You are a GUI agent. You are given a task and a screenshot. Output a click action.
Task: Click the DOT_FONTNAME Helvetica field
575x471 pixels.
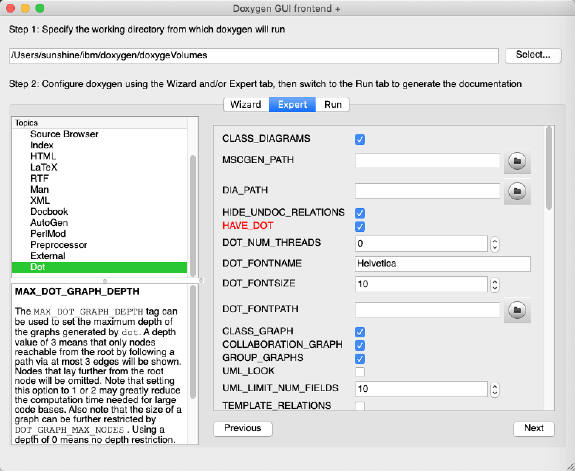pyautogui.click(x=442, y=264)
